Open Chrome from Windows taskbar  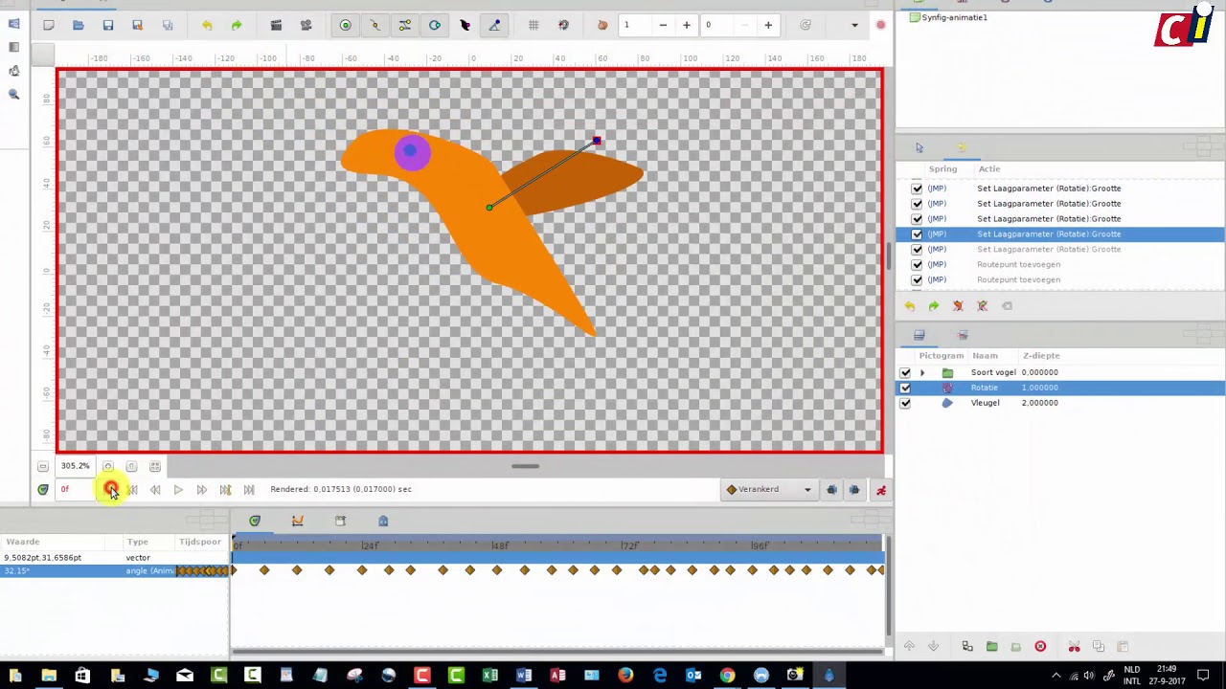[728, 676]
